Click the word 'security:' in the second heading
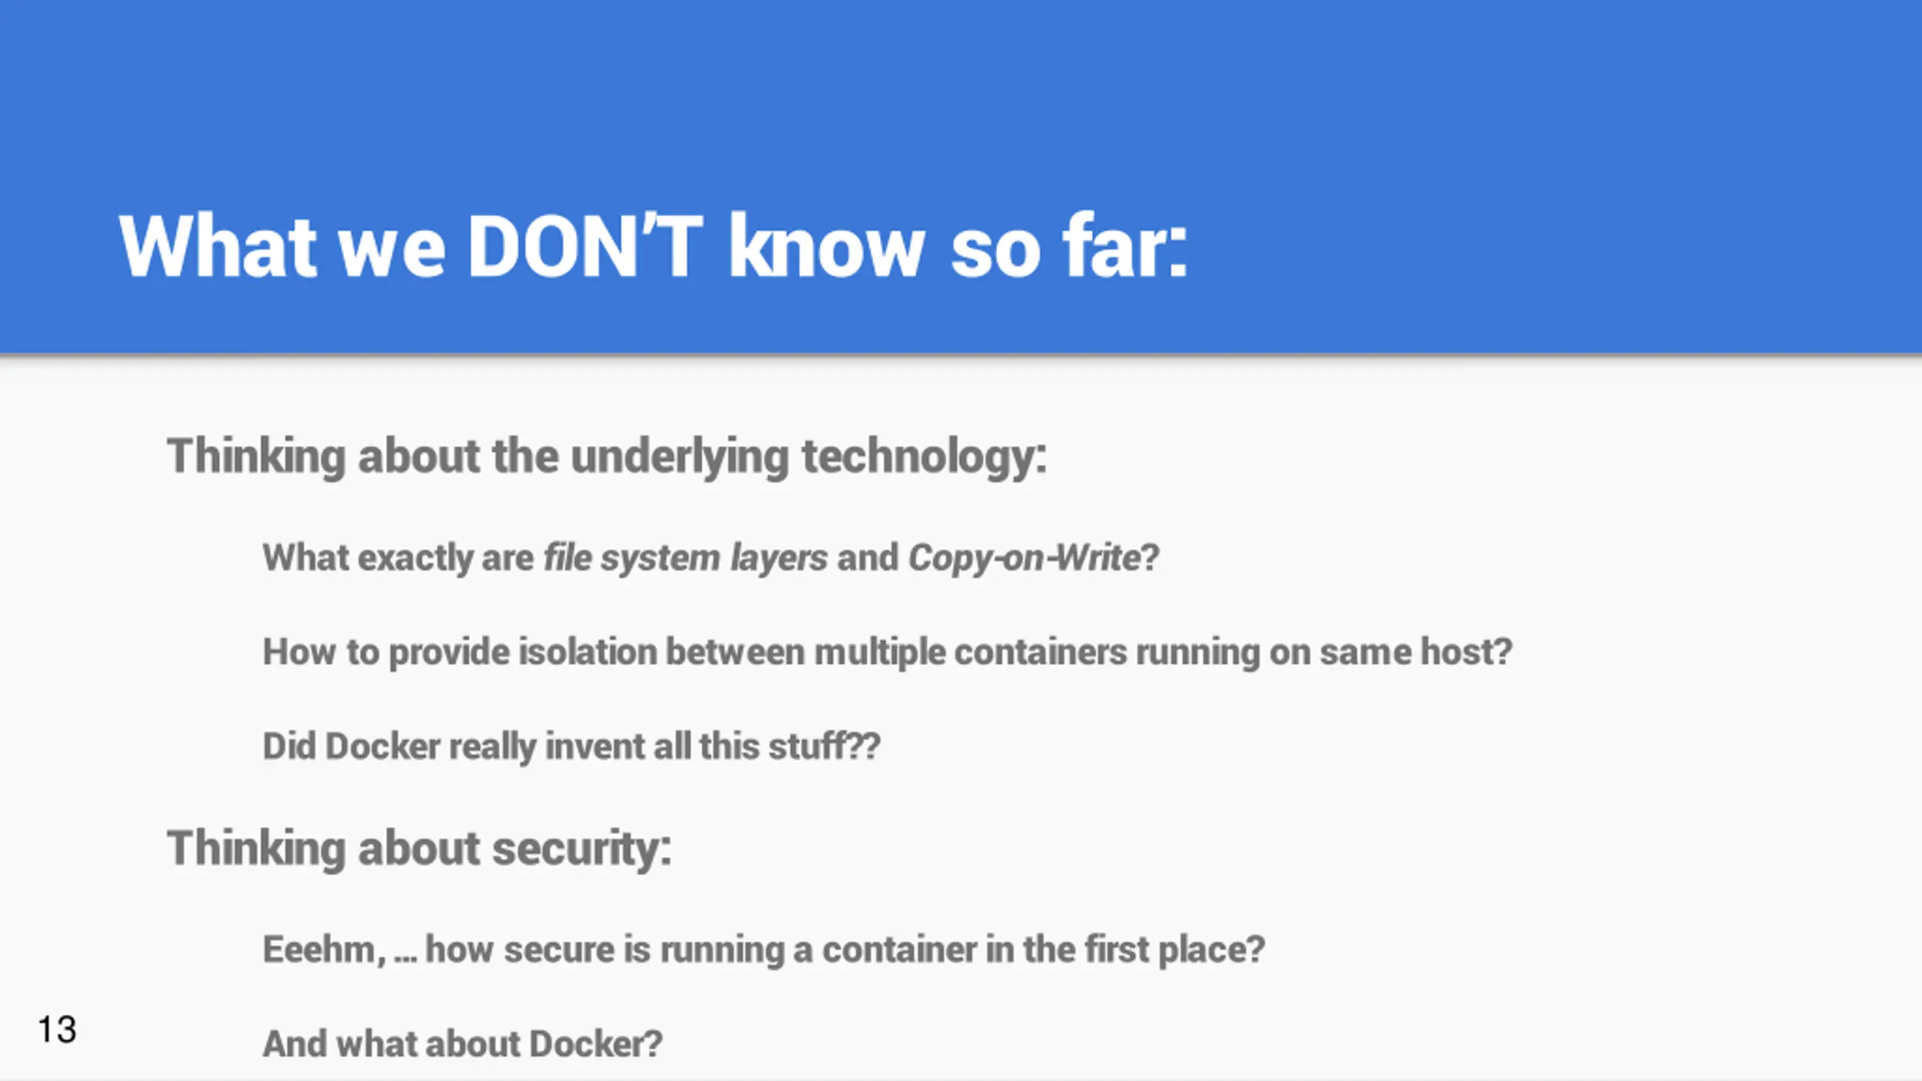 [x=582, y=848]
